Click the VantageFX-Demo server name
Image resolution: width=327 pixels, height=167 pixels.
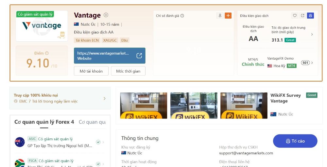(x=281, y=58)
